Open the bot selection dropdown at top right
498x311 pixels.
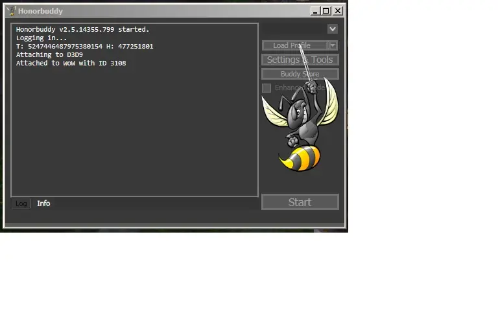[333, 29]
